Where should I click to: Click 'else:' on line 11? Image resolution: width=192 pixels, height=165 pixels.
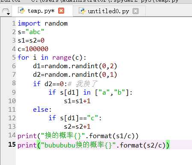(x=42, y=110)
